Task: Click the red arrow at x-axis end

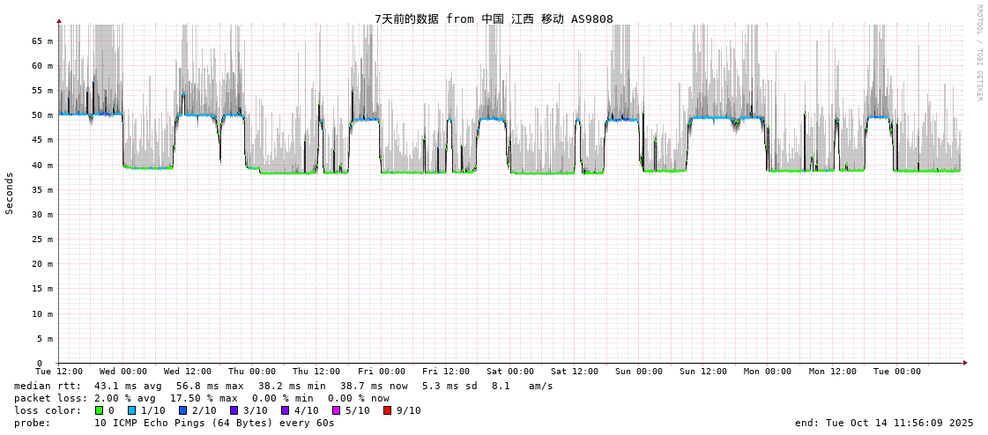Action: pos(965,363)
